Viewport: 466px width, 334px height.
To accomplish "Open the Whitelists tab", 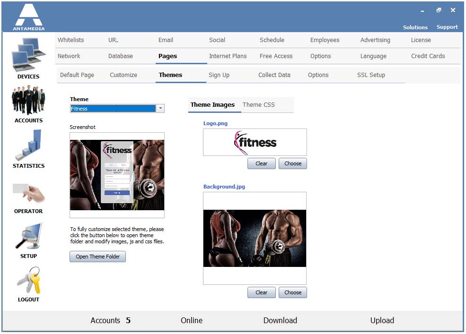I will tap(71, 40).
